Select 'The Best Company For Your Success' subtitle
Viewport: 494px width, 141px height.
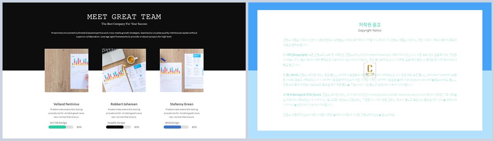pyautogui.click(x=124, y=24)
